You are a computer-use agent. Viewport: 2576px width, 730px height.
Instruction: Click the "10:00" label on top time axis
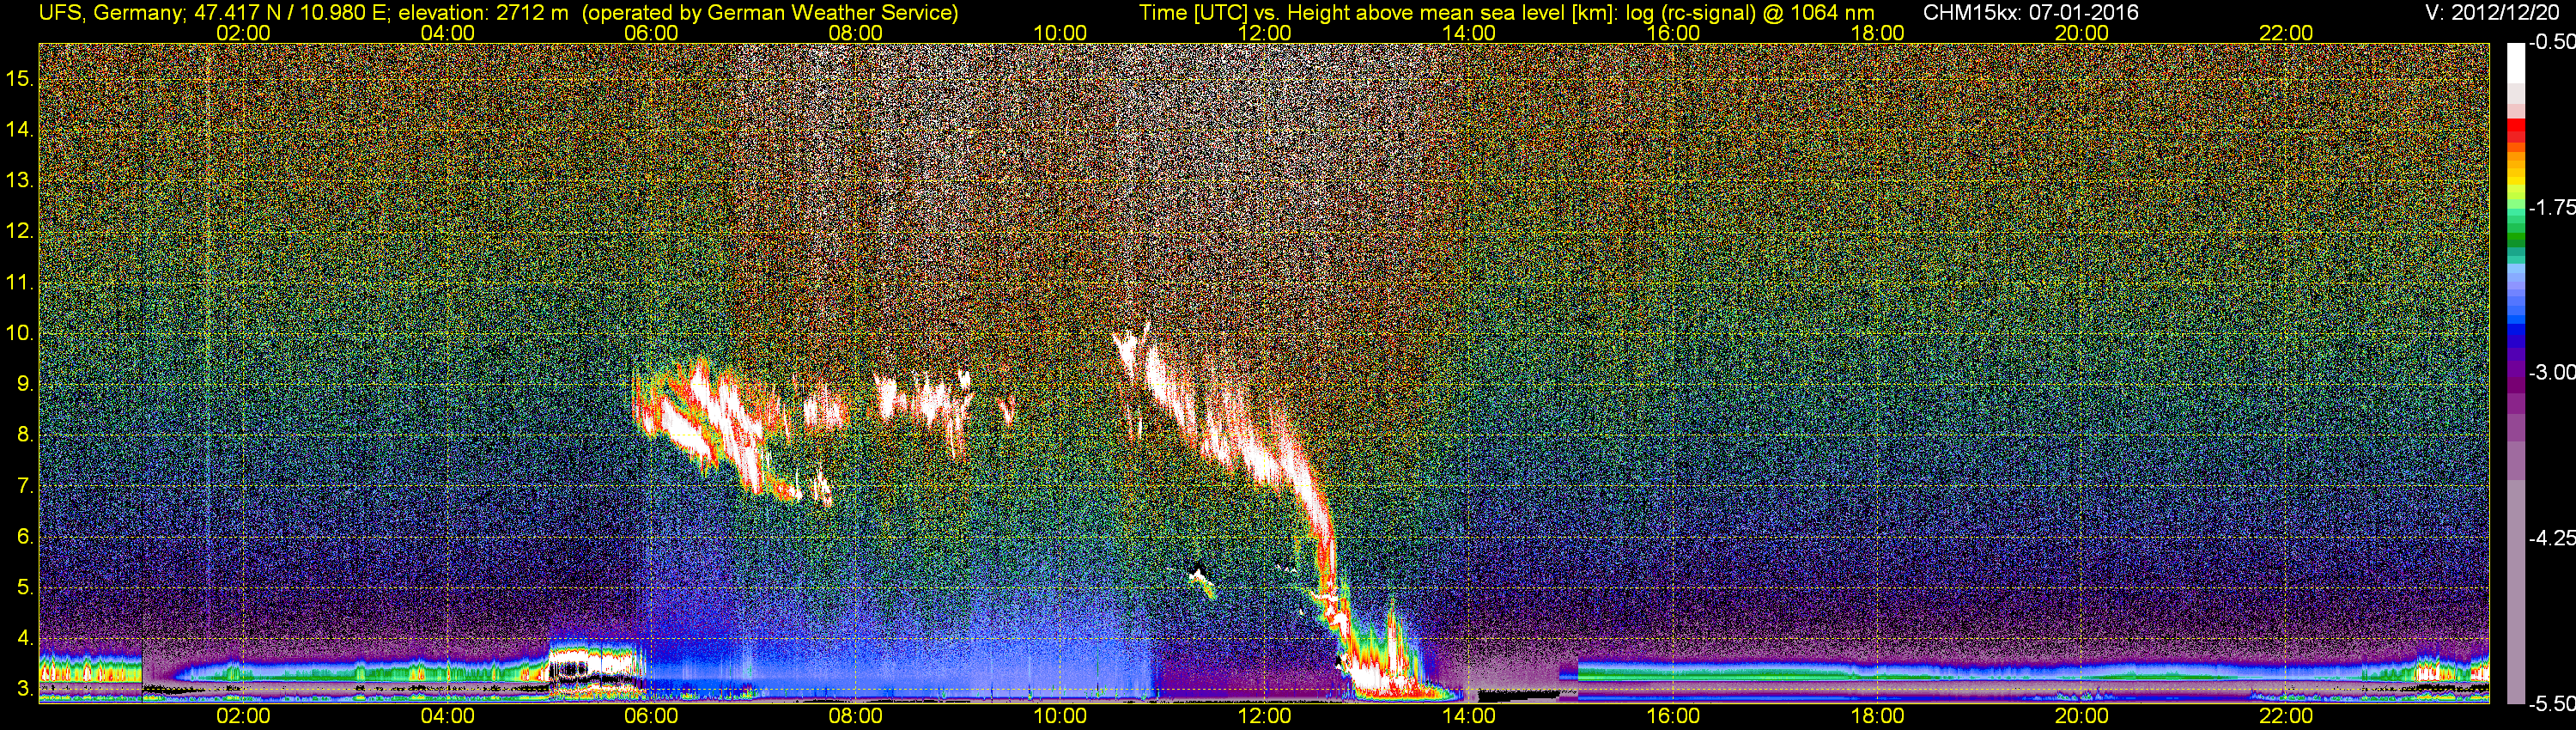coord(1060,33)
